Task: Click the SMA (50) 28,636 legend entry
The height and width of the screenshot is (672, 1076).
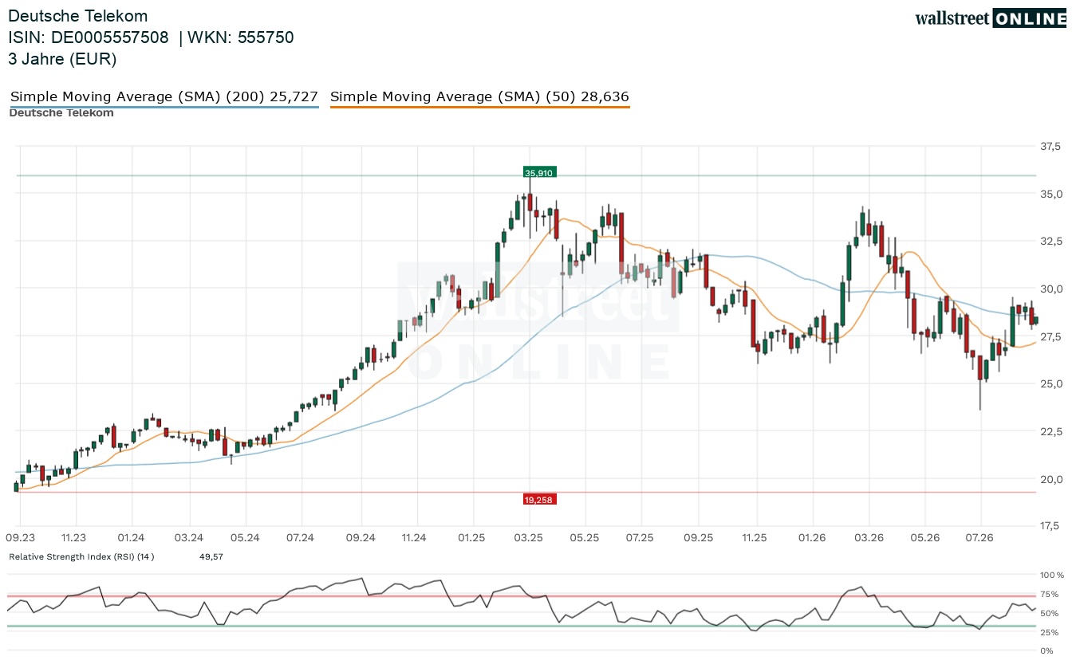Action: [479, 97]
